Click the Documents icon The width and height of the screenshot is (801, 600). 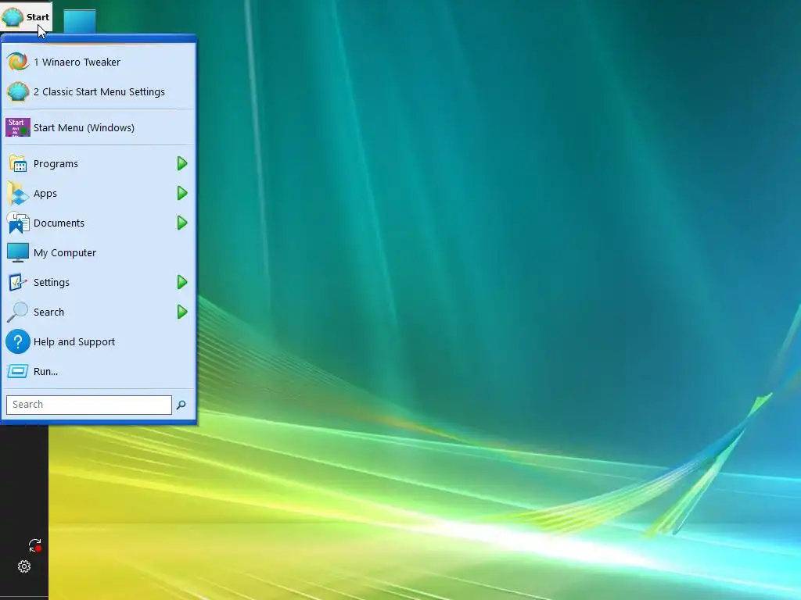18,223
